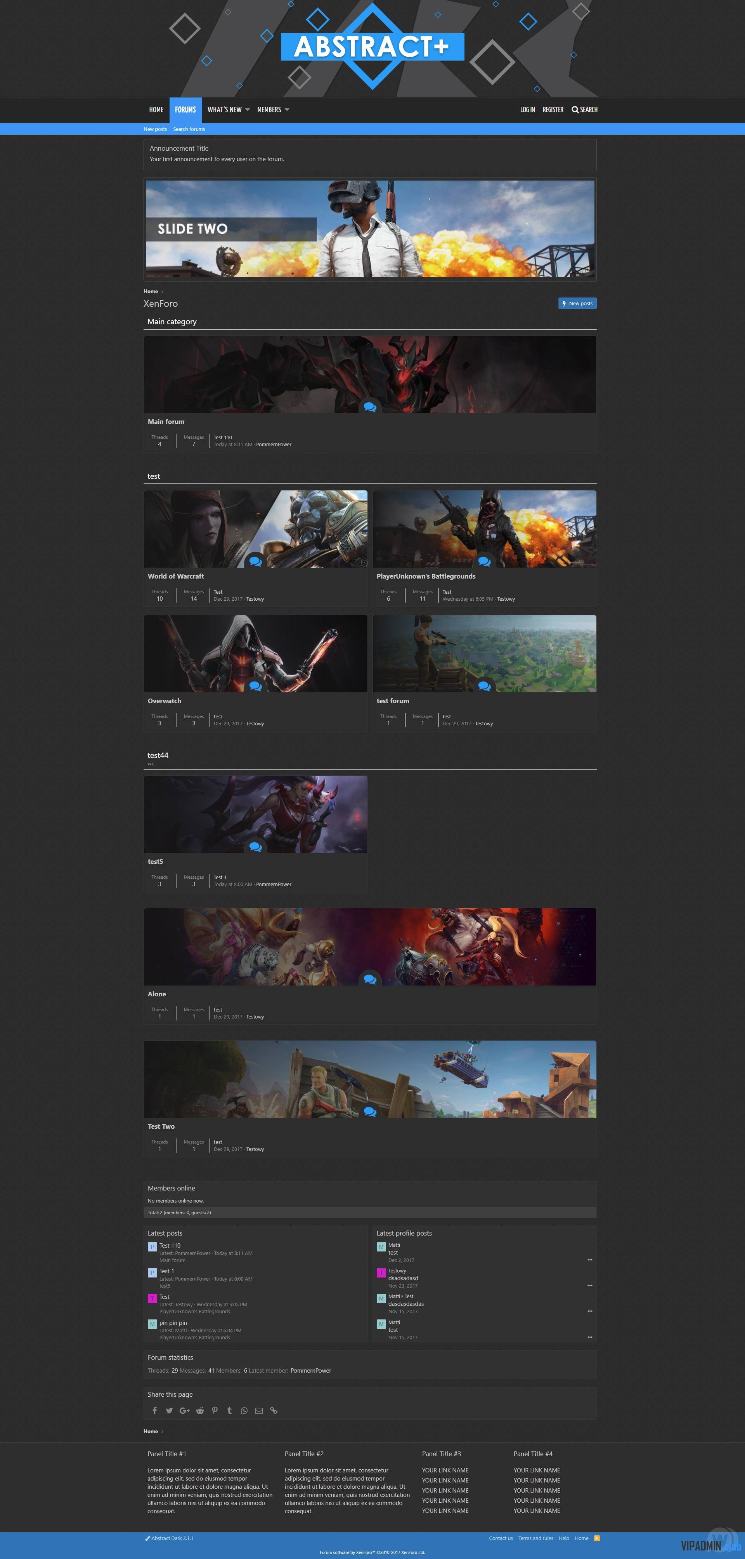Click the Facebook share icon

155,1410
